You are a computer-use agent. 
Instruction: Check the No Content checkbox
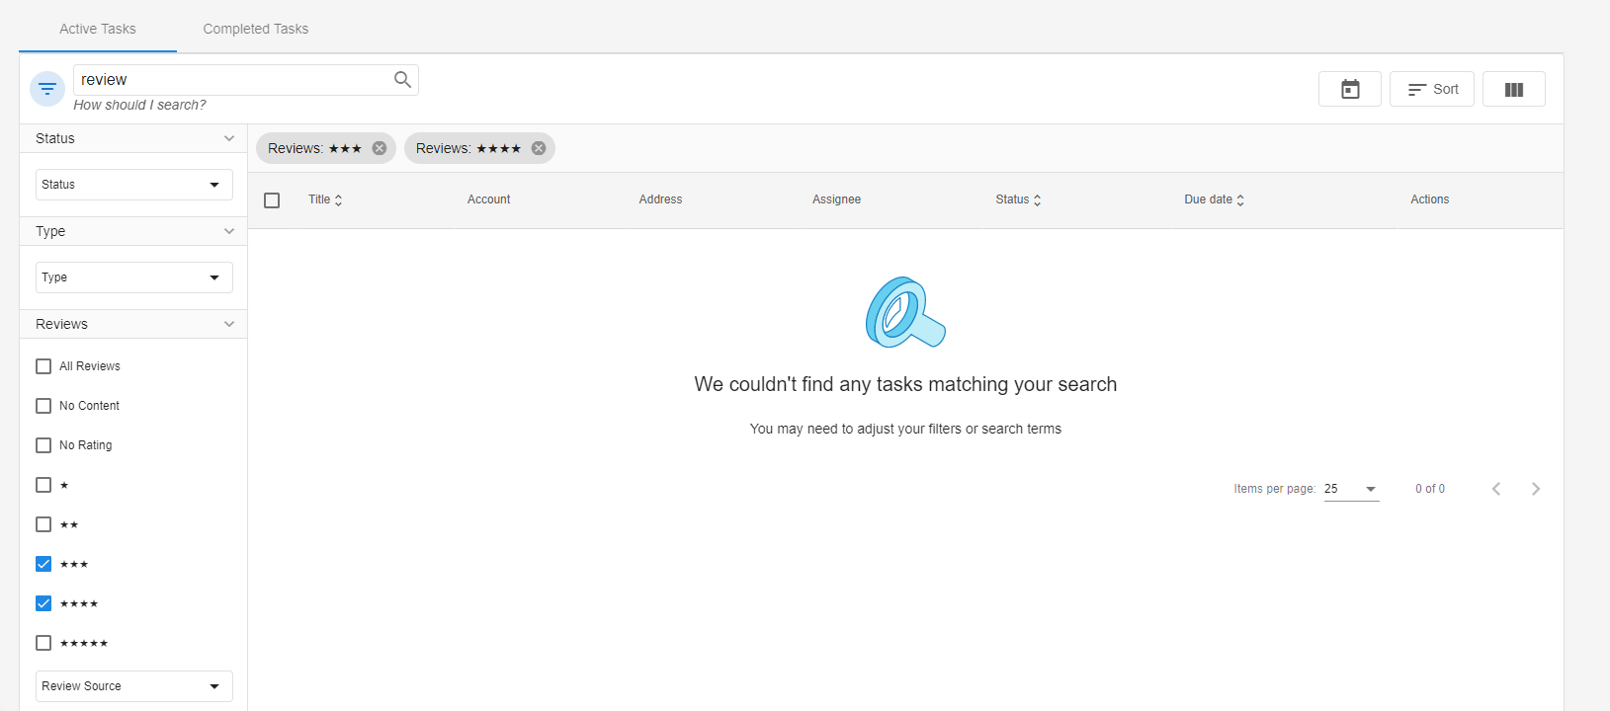coord(43,406)
